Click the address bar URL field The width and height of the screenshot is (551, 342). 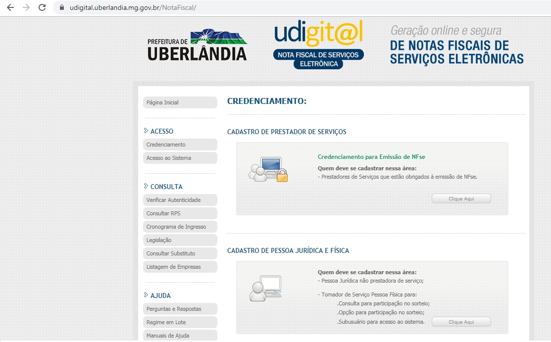click(x=302, y=7)
